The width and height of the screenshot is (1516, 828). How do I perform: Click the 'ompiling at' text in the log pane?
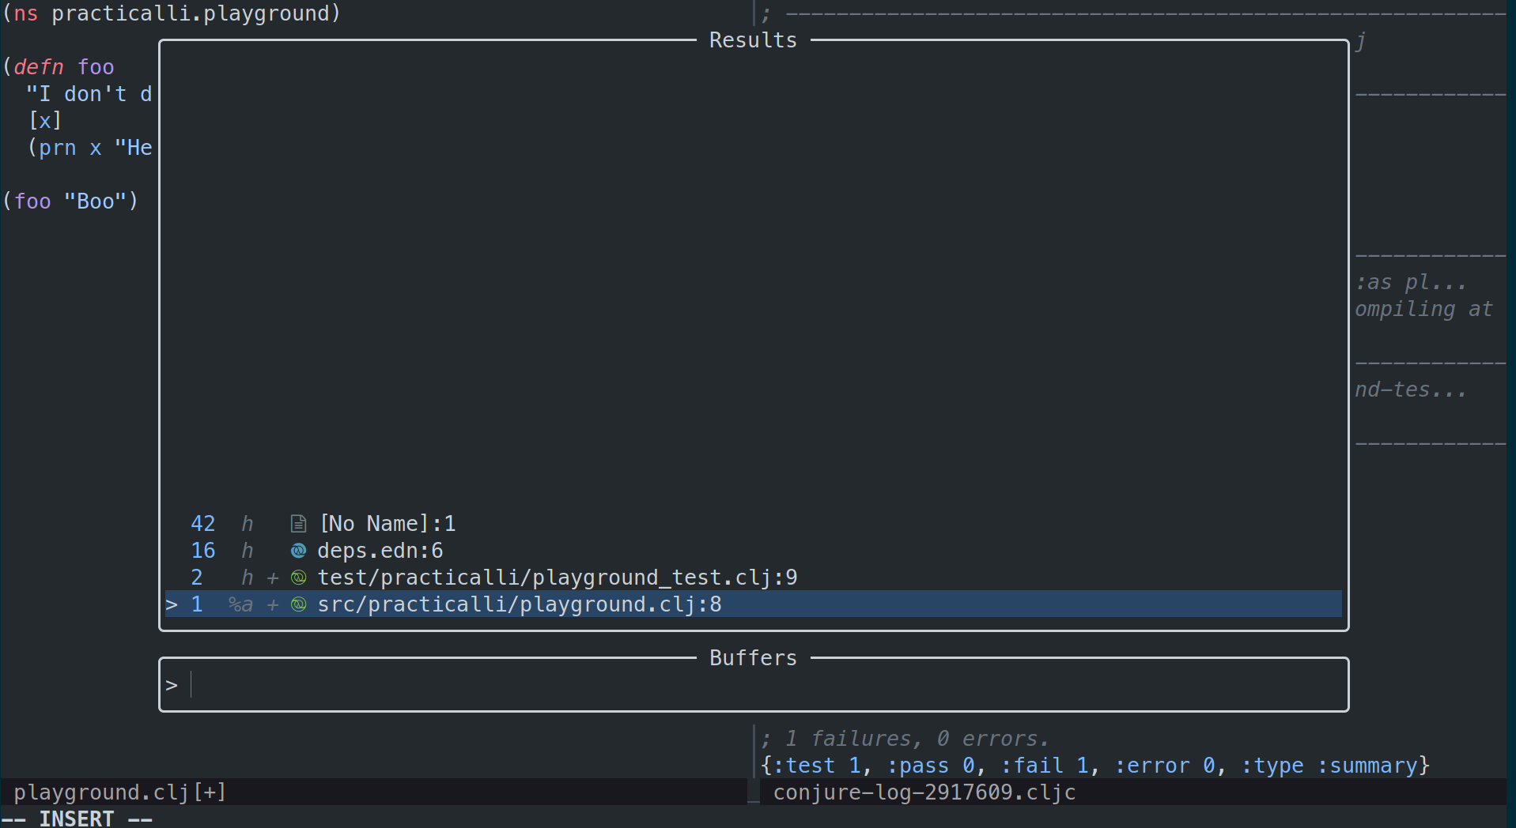1423,309
